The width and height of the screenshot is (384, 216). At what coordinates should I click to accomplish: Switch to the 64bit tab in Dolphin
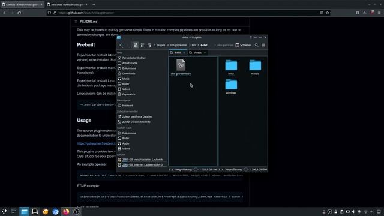coord(178,53)
